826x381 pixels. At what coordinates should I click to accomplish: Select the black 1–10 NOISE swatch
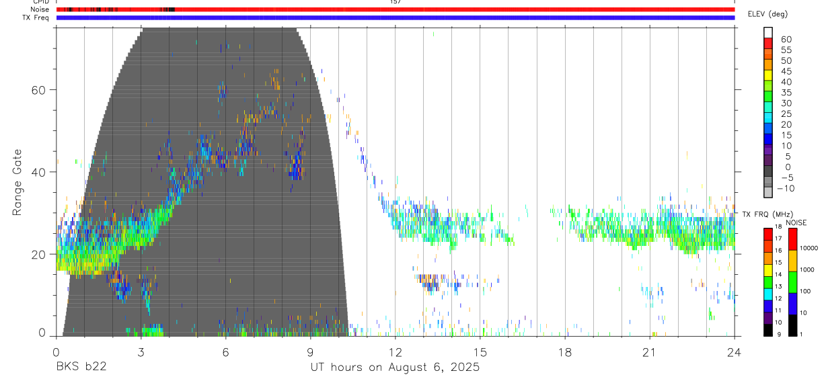click(x=792, y=325)
